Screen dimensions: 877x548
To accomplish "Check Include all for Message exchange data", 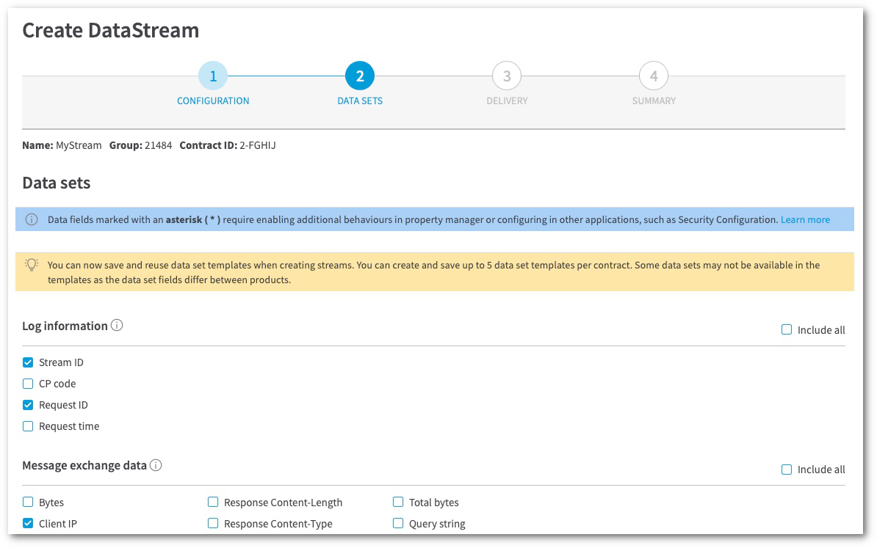I will tap(787, 470).
